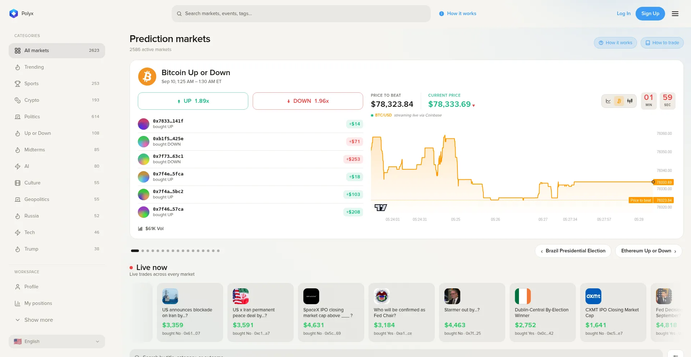Image resolution: width=691 pixels, height=357 pixels.
Task: Click the price to beat $78,323.84
Action: [392, 104]
